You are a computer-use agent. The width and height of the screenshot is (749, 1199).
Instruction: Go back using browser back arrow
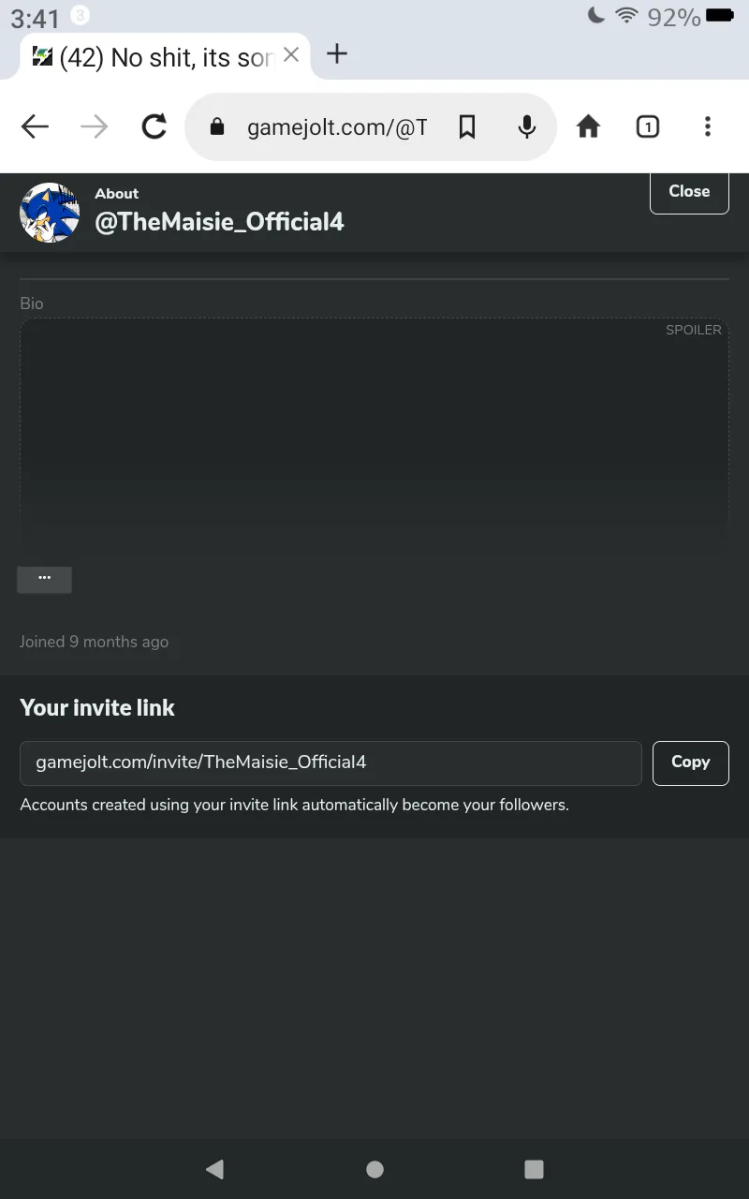[35, 126]
